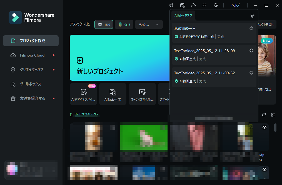Select the 9:16 aspect ratio
The width and height of the screenshot is (282, 185).
click(124, 24)
